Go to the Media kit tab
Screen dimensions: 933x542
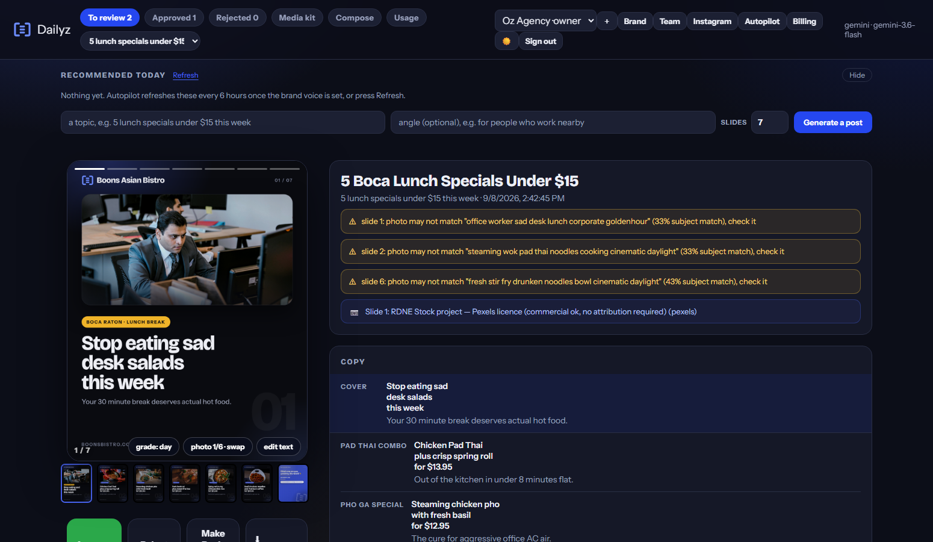tap(297, 17)
